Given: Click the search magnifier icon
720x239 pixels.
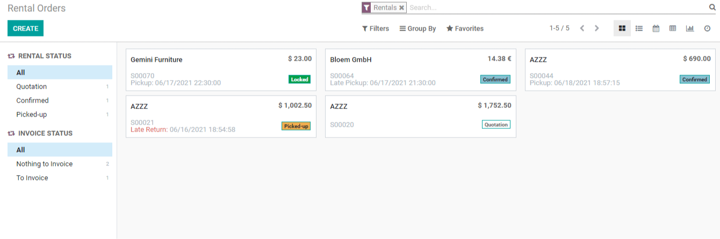Looking at the screenshot, I should (x=712, y=8).
